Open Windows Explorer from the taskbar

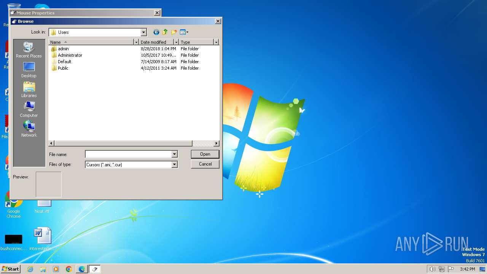(43, 269)
